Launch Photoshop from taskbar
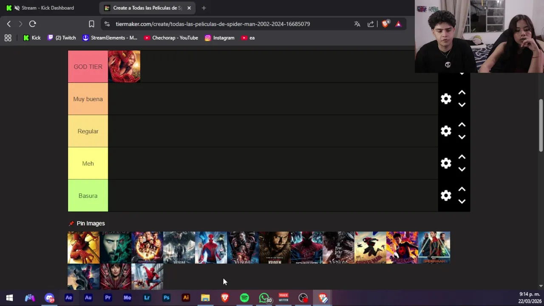The width and height of the screenshot is (544, 306). tap(166, 298)
